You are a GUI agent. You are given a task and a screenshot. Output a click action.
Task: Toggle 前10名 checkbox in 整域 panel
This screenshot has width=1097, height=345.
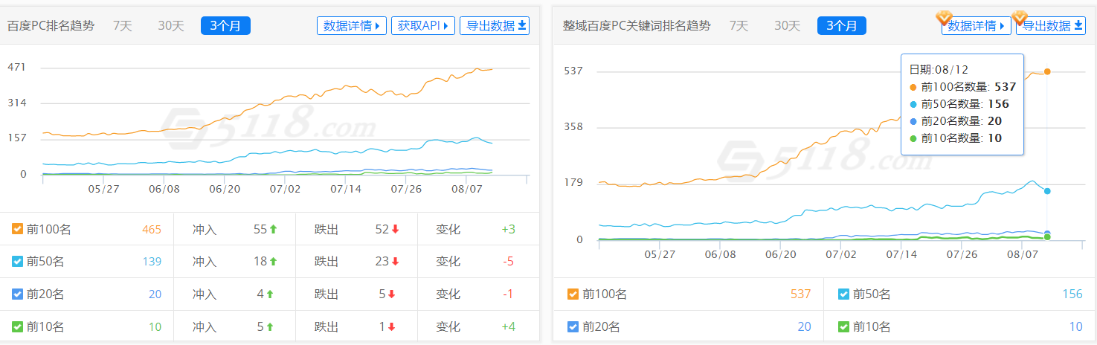coord(843,326)
